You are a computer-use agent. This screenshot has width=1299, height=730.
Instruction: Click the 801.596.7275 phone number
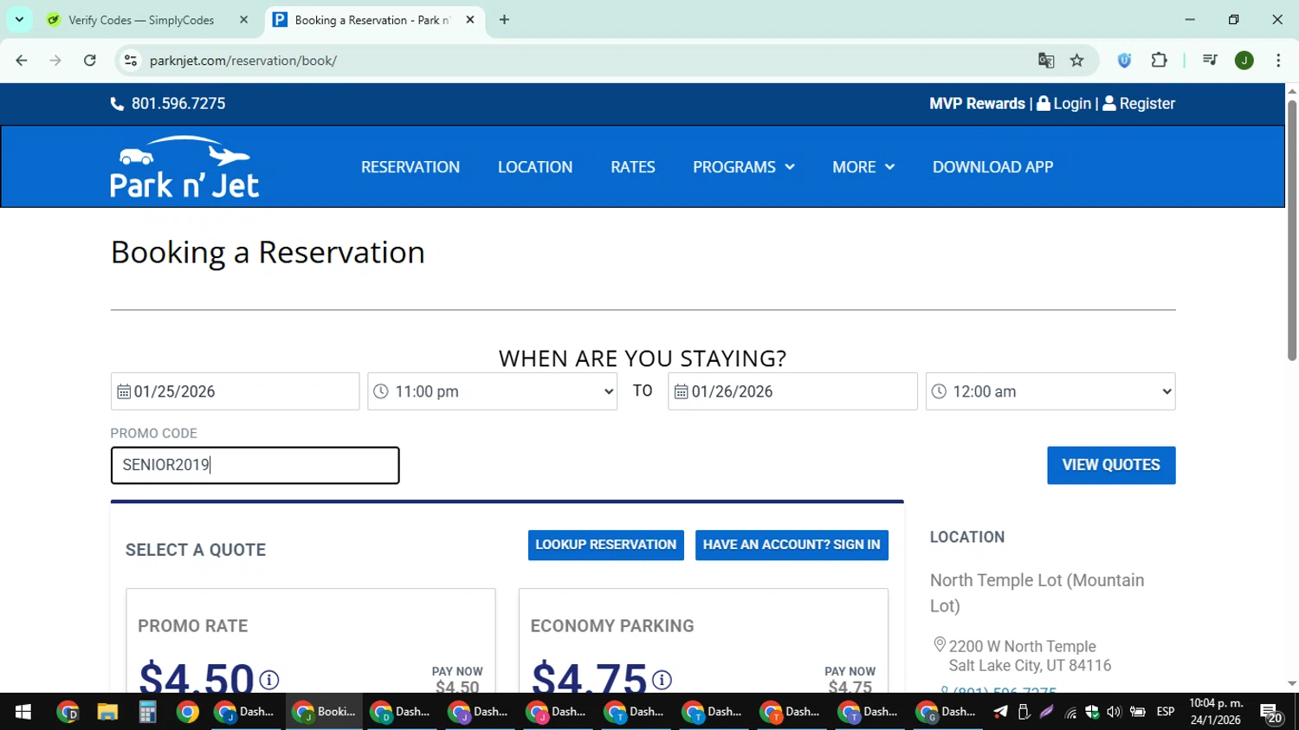pos(178,103)
